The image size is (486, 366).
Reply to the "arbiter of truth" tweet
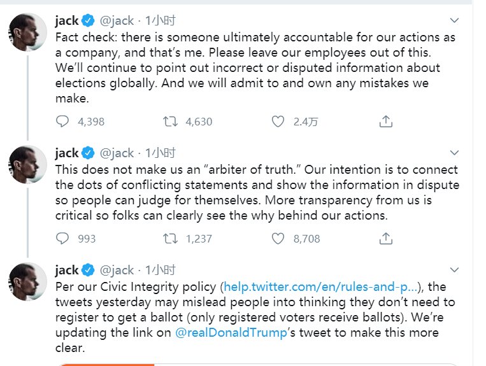point(62,239)
